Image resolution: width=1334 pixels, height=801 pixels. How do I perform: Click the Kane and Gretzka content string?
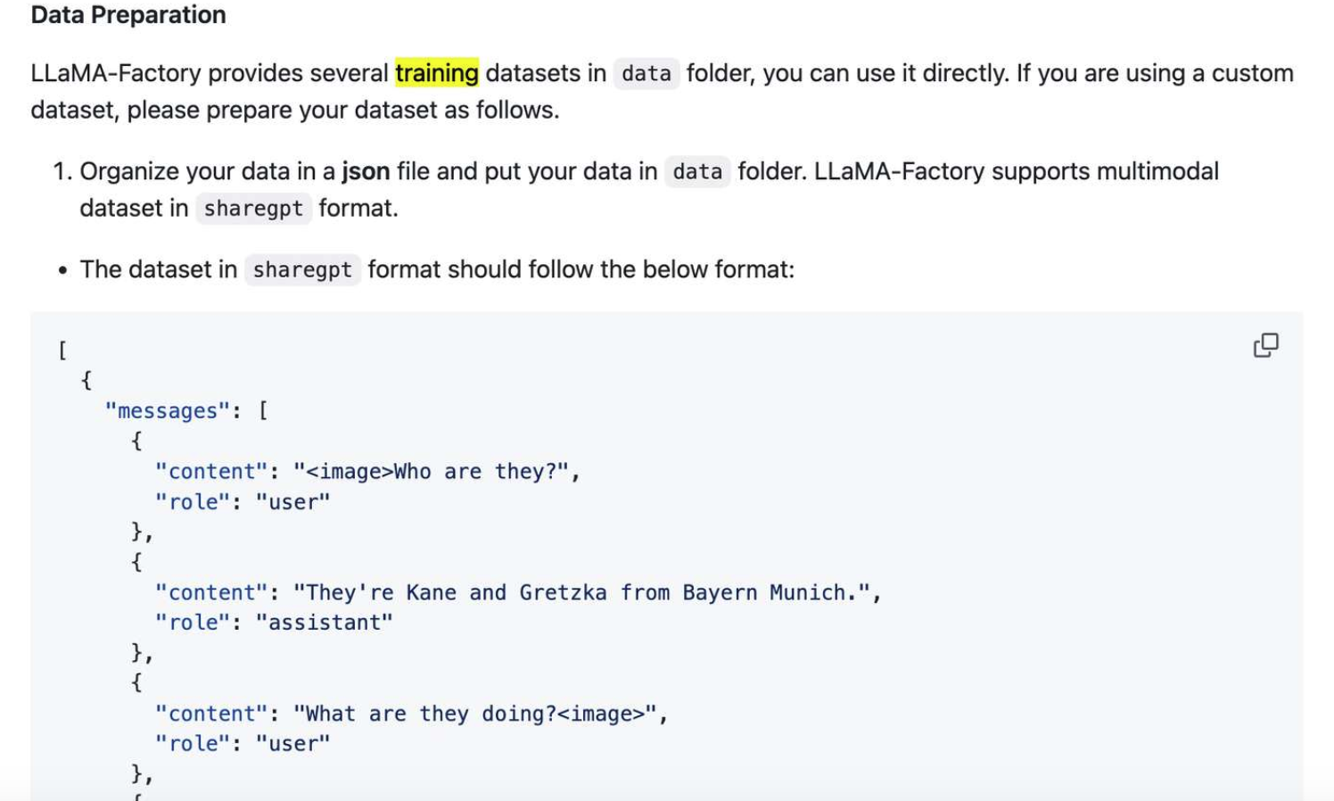(x=581, y=592)
